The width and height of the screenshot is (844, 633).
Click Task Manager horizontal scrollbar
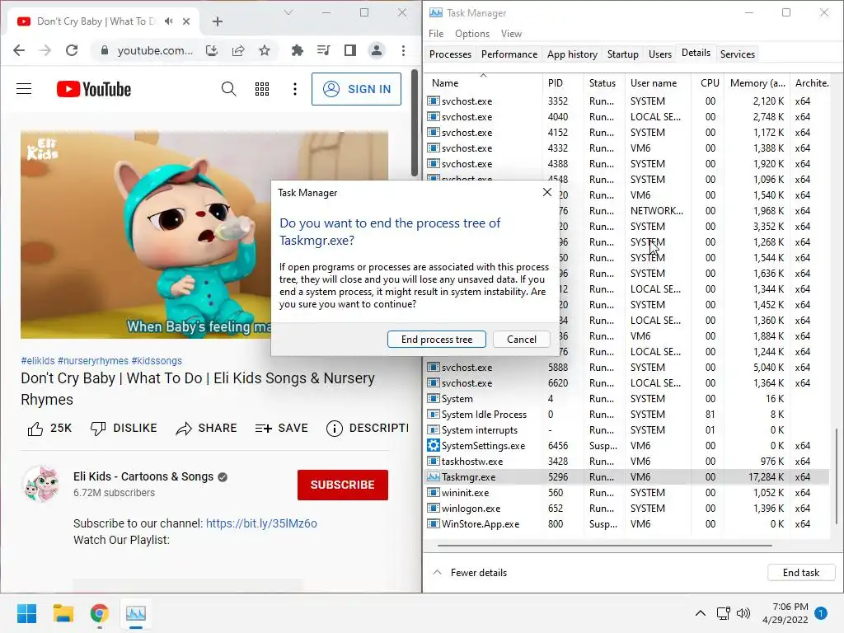pyautogui.click(x=604, y=546)
